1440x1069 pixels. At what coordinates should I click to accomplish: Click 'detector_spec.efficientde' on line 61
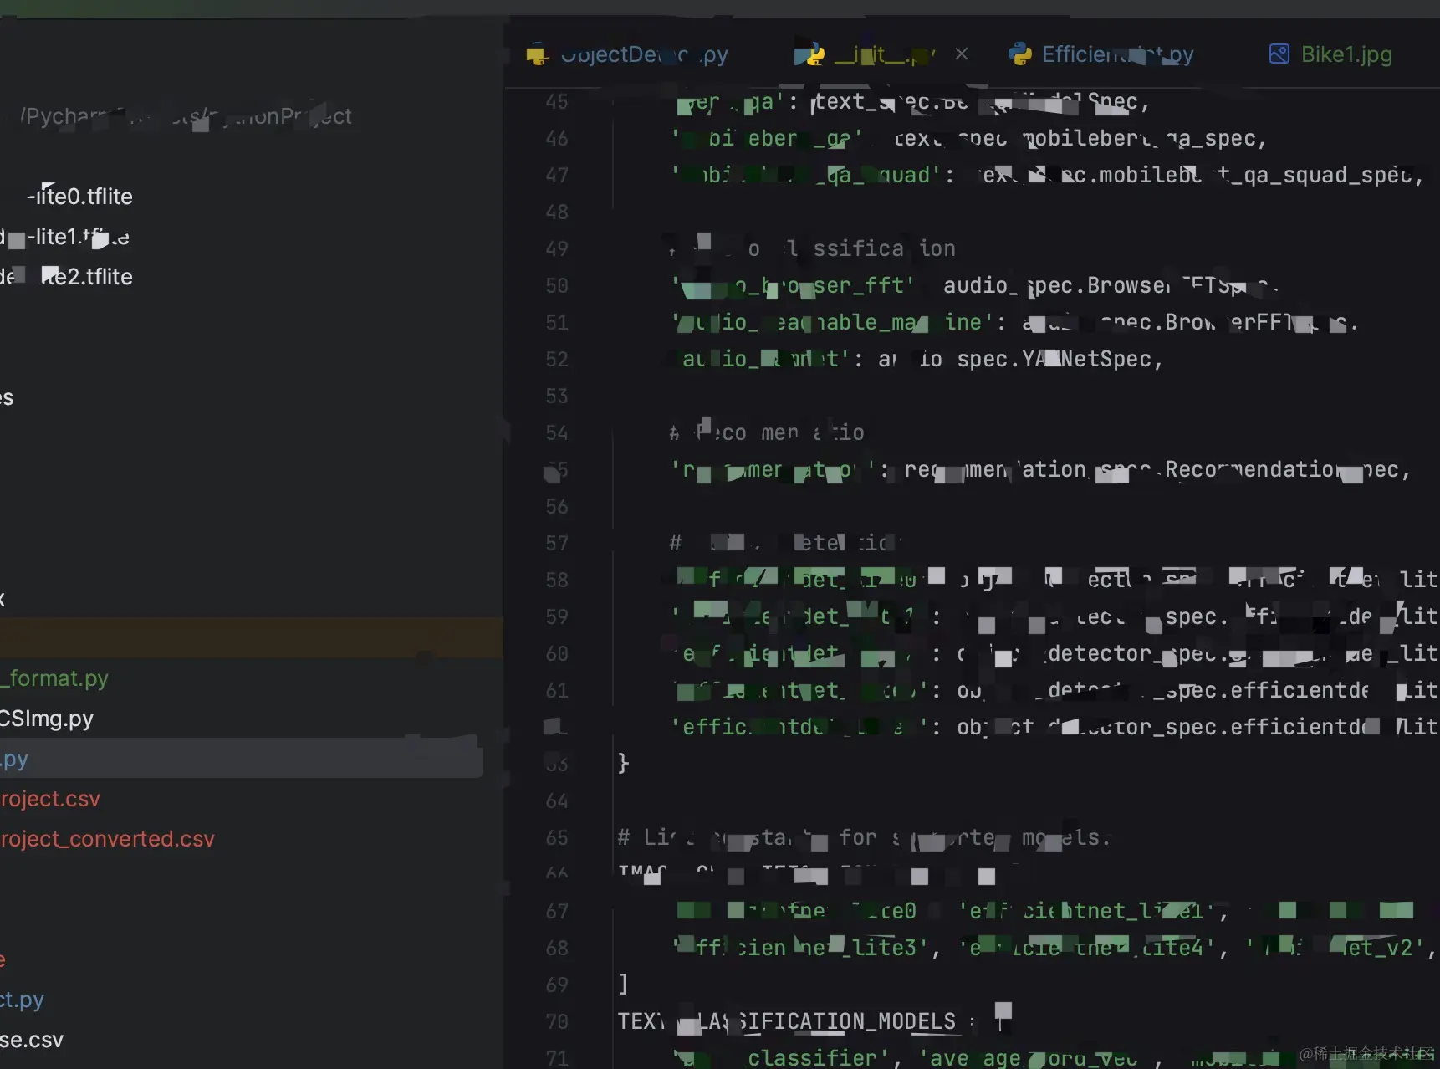pyautogui.click(x=1208, y=690)
